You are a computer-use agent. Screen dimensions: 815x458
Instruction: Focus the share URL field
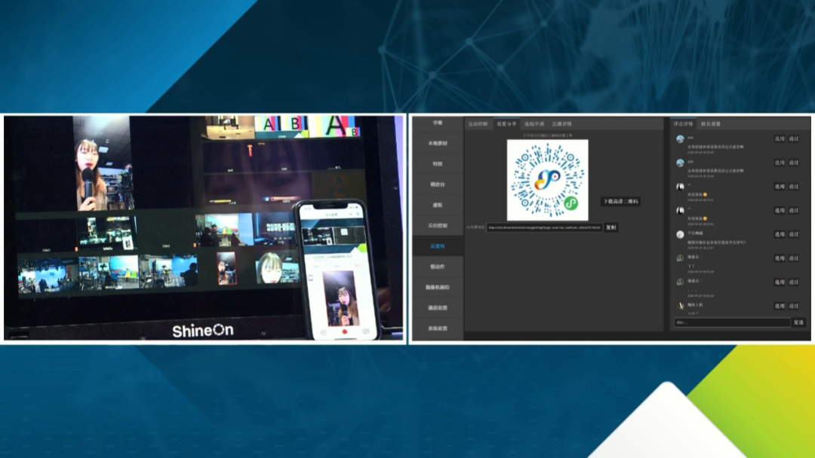(544, 227)
